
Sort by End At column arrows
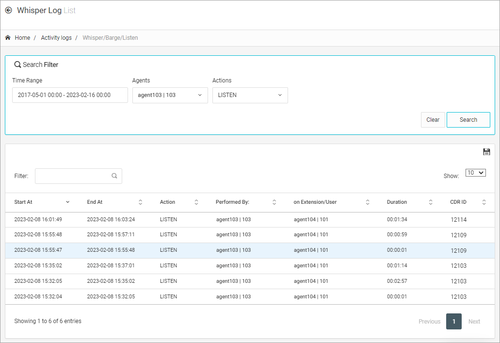click(140, 202)
